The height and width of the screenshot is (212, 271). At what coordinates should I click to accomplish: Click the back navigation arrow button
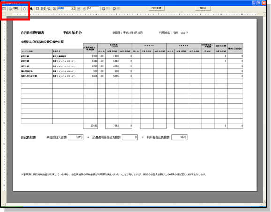click(106, 8)
